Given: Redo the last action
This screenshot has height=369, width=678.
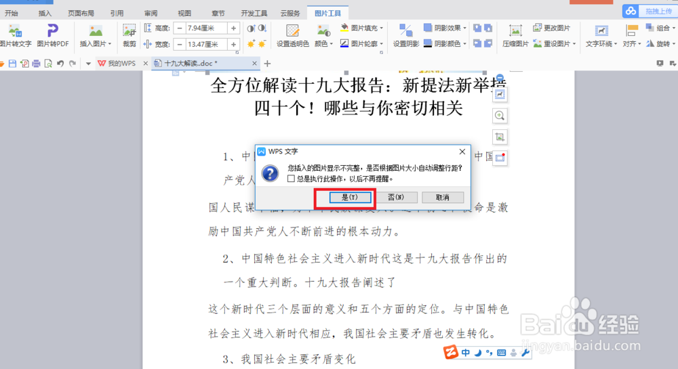Looking at the screenshot, I should click(x=73, y=64).
